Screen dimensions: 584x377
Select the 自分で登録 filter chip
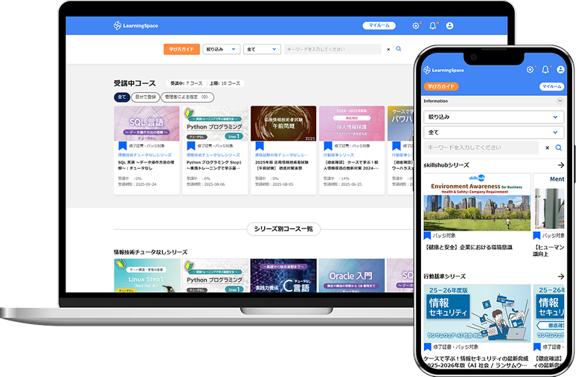tap(146, 97)
